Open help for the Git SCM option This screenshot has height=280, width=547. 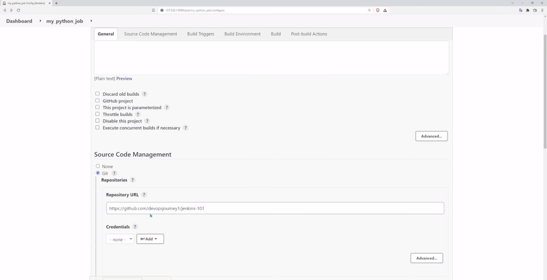click(x=114, y=173)
